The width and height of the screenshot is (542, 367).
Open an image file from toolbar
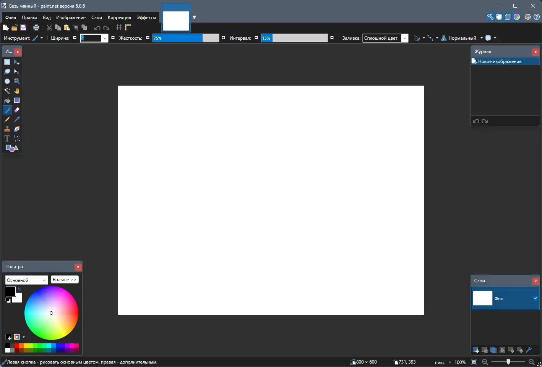click(15, 27)
